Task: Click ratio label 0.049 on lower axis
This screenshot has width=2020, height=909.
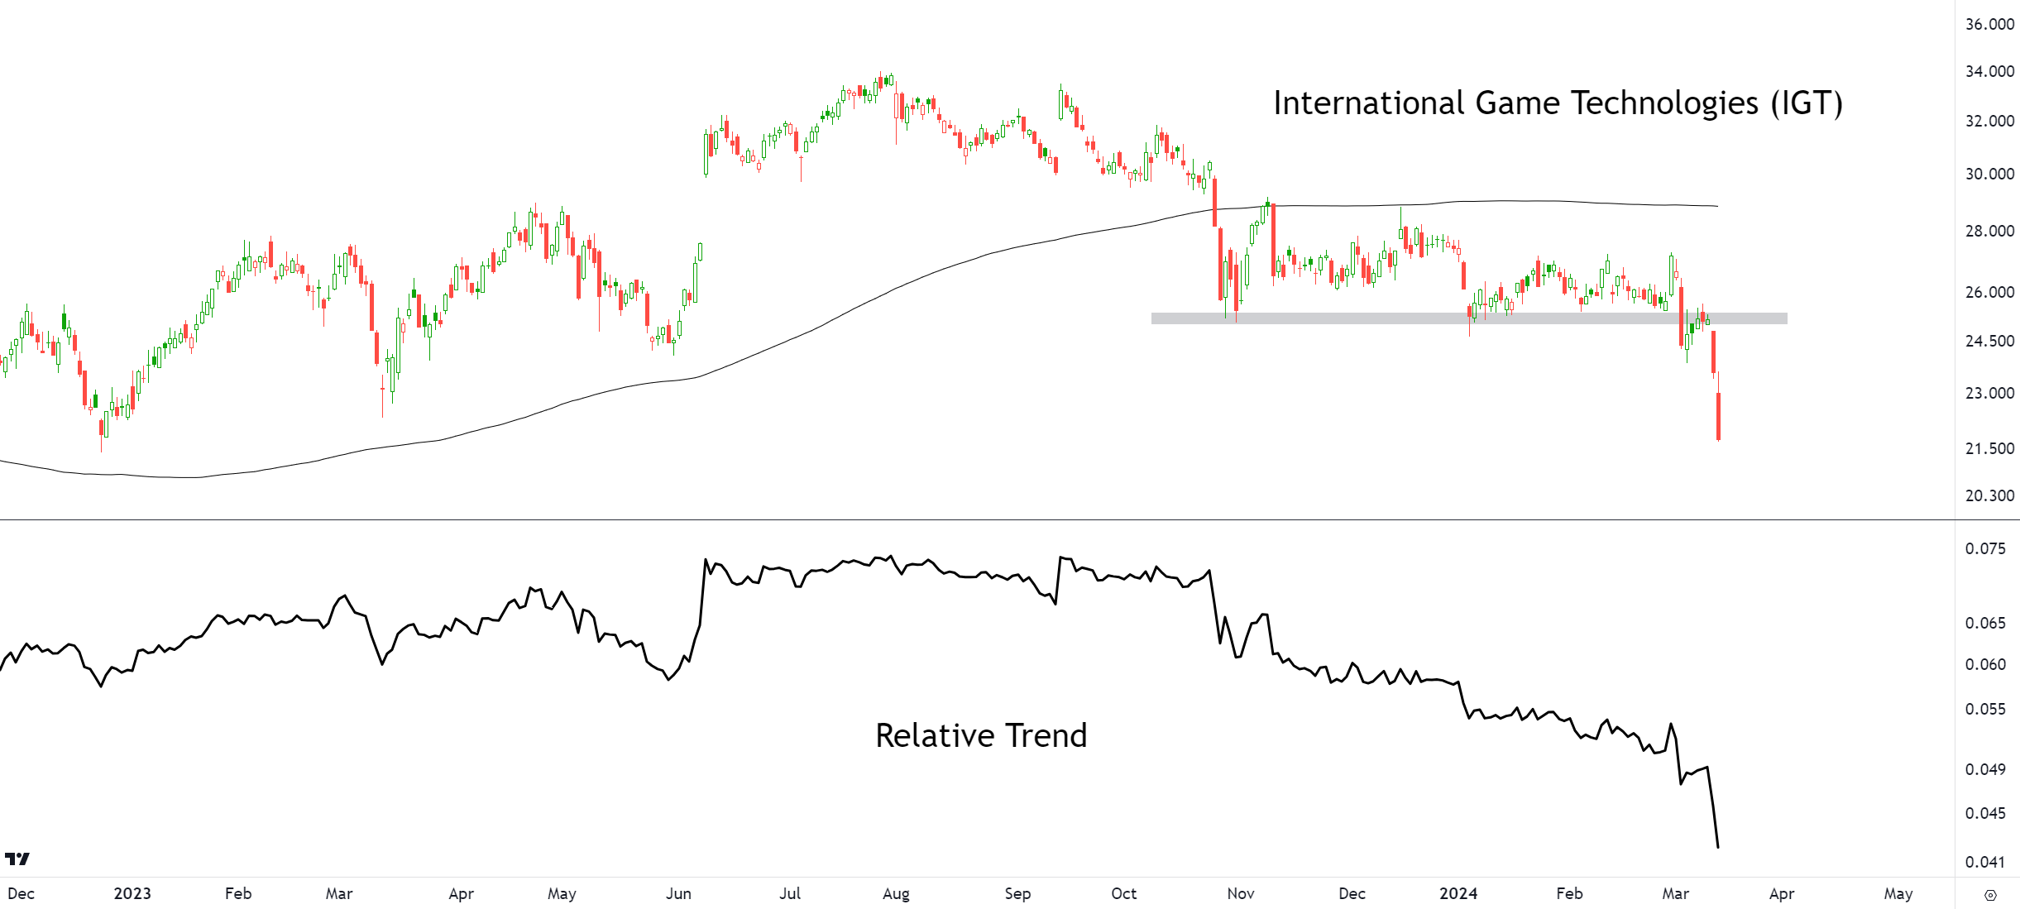Action: click(x=1985, y=769)
